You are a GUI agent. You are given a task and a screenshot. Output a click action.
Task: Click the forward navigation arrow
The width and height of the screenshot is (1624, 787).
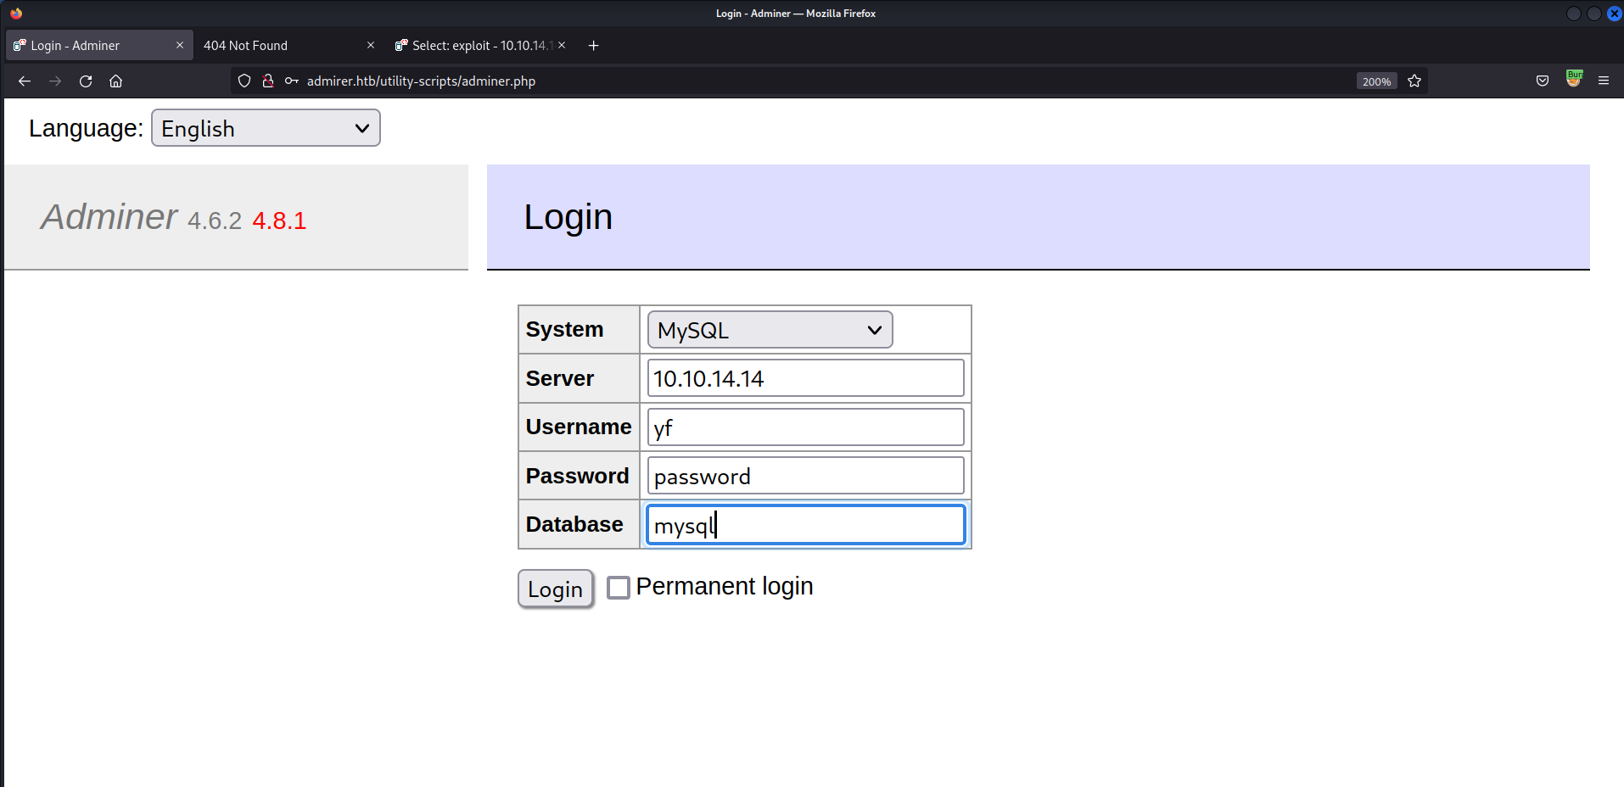point(55,81)
